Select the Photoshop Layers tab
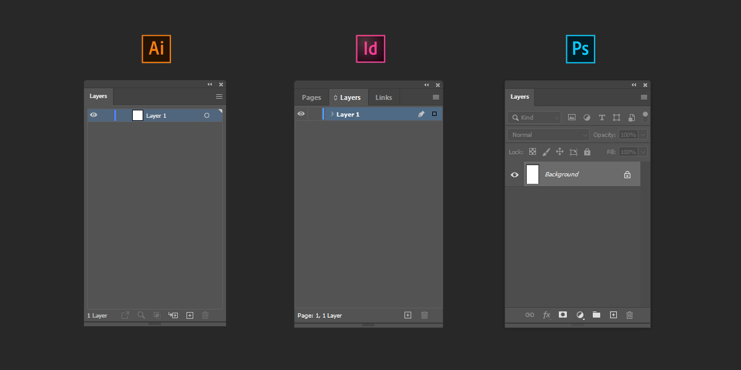The height and width of the screenshot is (370, 741). point(520,97)
